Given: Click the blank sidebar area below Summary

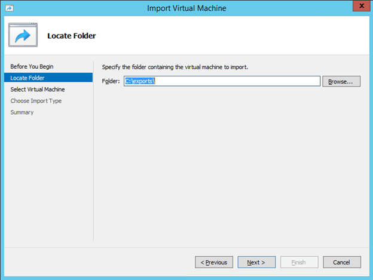Looking at the screenshot, I should (x=48, y=179).
